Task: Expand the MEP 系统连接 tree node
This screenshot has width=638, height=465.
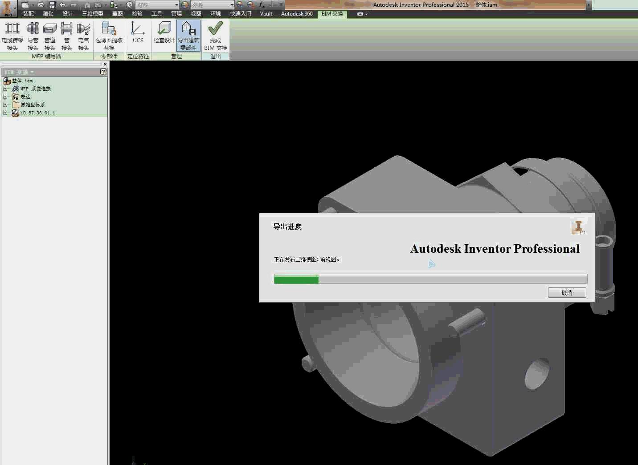Action: point(5,89)
